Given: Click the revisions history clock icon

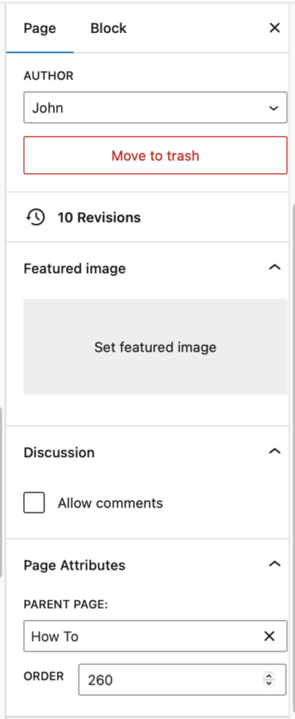Looking at the screenshot, I should [x=35, y=217].
